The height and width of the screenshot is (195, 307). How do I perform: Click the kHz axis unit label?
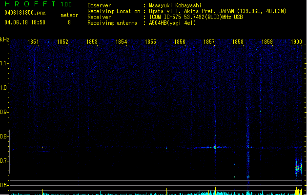(x=4, y=39)
